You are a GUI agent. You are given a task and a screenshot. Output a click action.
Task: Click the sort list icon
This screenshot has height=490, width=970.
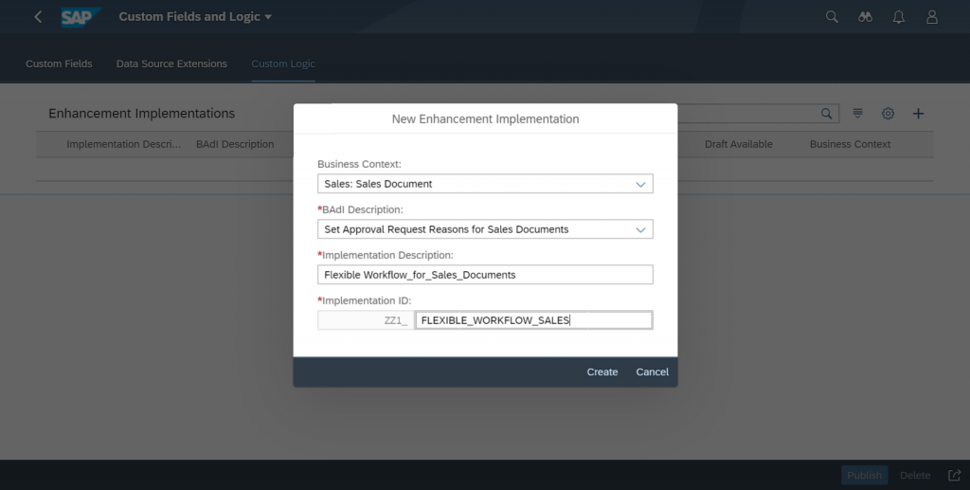pyautogui.click(x=857, y=113)
